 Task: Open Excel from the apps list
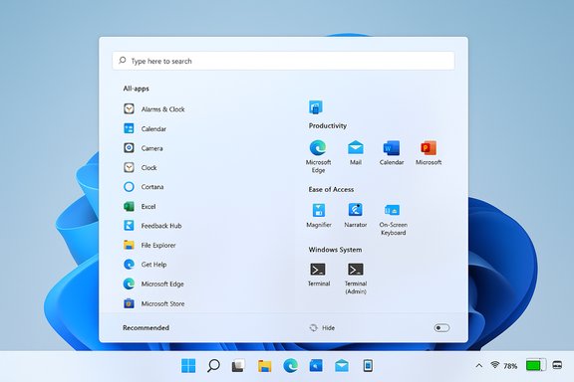click(140, 207)
